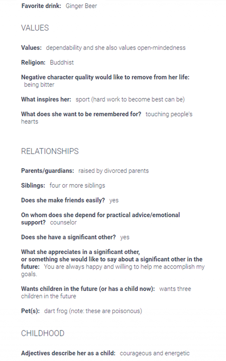
Task: Click the CHILDHOOD section heading
Action: (x=43, y=333)
